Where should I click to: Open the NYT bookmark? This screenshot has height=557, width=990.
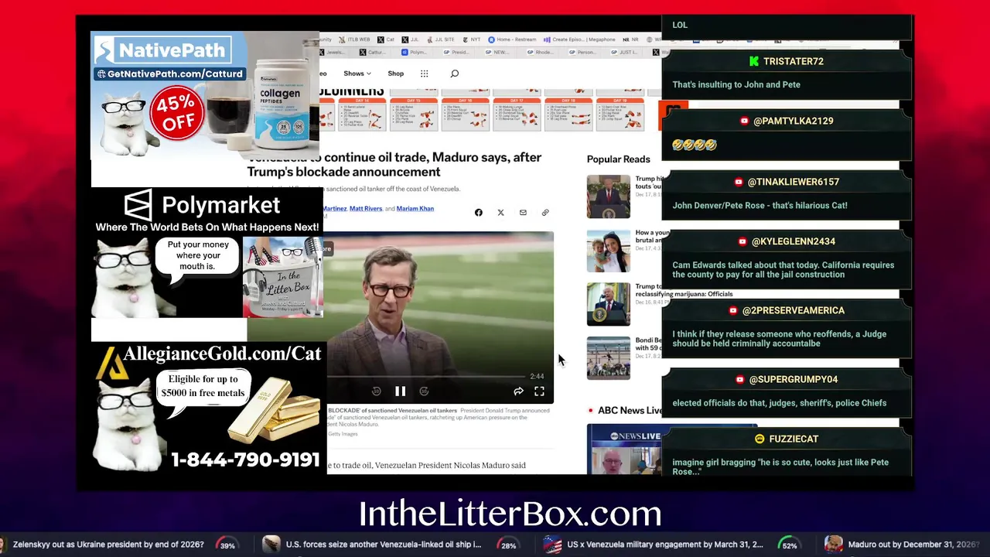click(x=470, y=39)
